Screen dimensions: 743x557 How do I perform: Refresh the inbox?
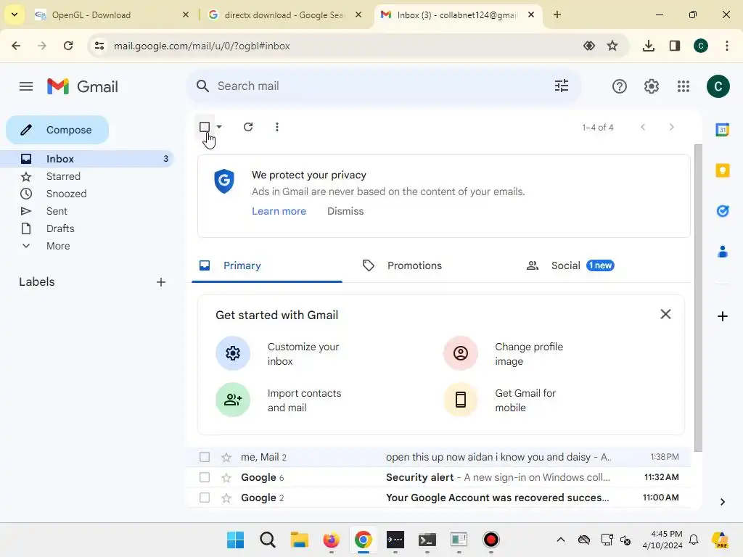point(248,127)
